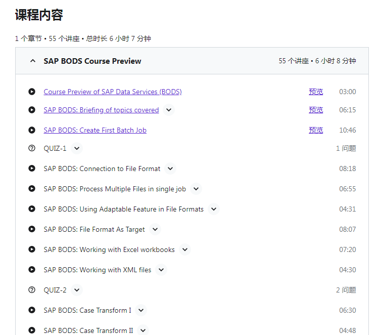Click play icon for Course Preview of SAP Data Services
The width and height of the screenshot is (381, 335).
coord(32,92)
